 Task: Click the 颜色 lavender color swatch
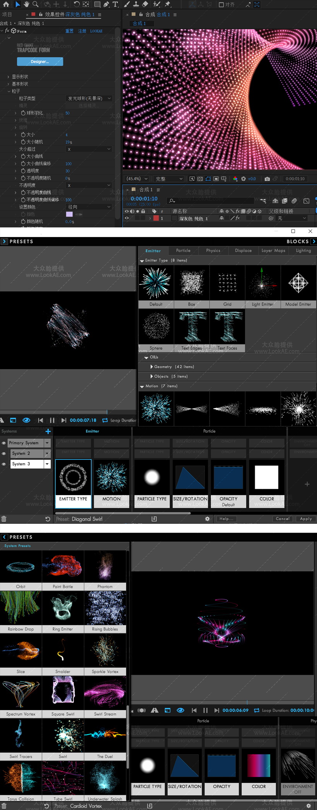tap(70, 214)
